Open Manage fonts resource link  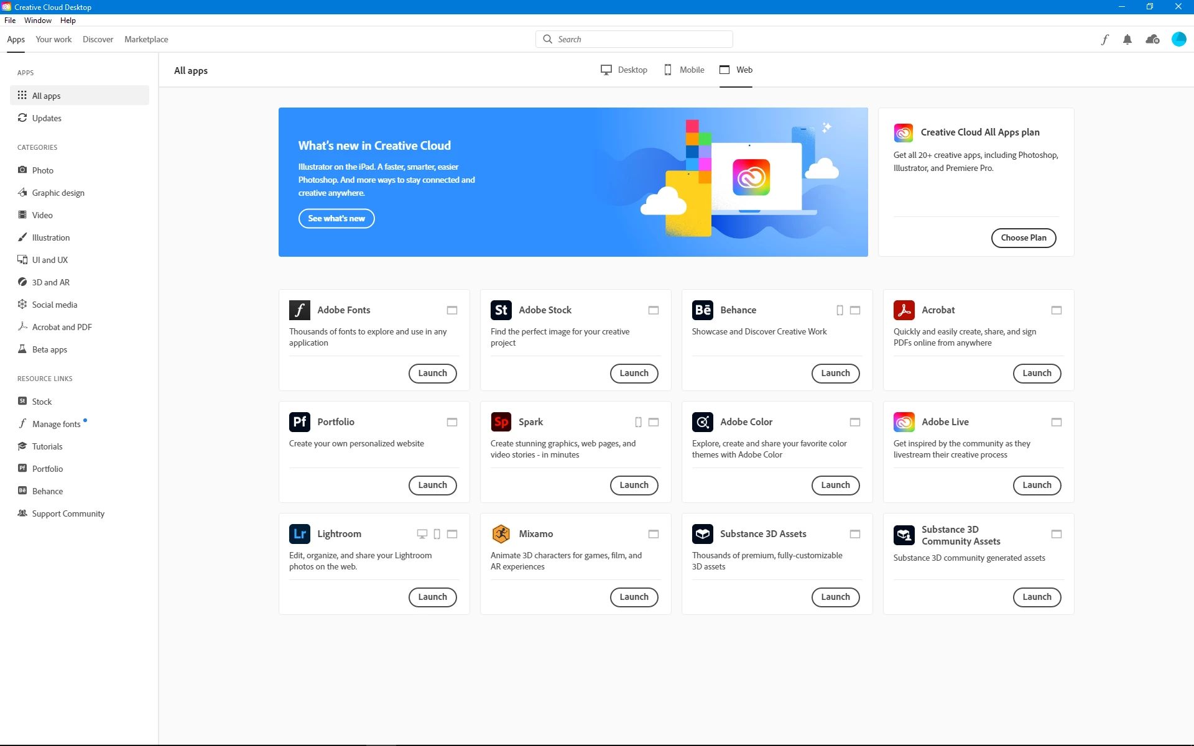56,424
